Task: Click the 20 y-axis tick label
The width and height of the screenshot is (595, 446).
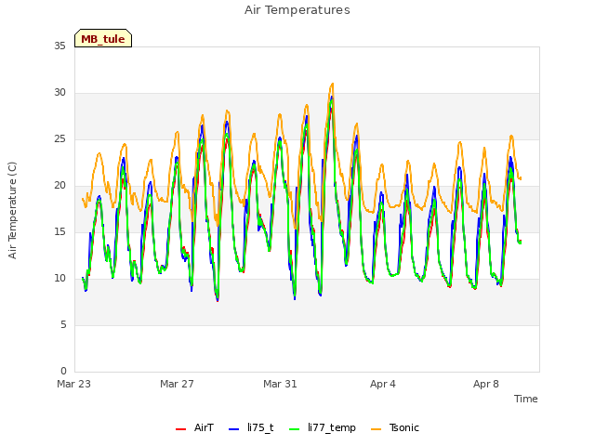Action: (59, 186)
